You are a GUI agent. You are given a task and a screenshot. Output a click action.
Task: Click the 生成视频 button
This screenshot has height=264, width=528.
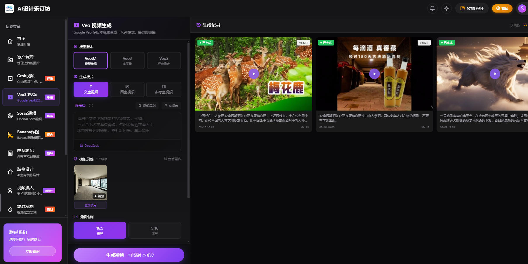coord(129,255)
